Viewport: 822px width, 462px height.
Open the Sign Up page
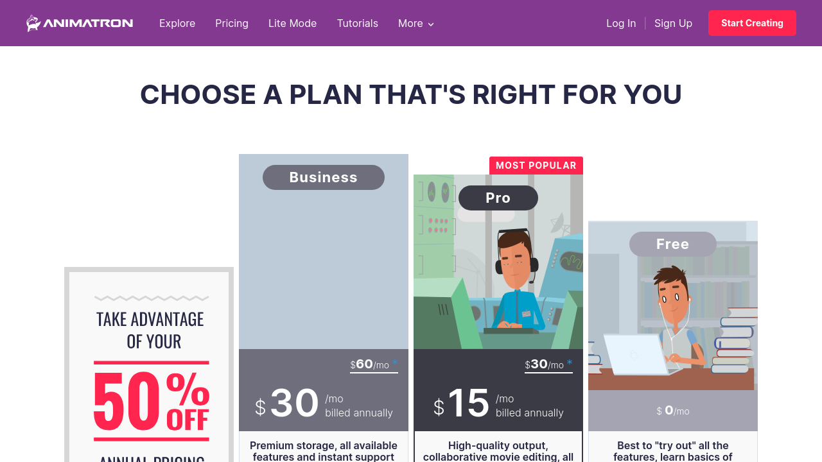[x=673, y=23]
